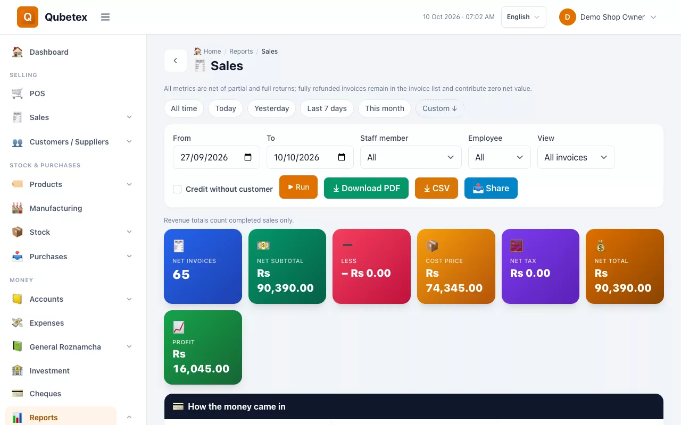Image resolution: width=681 pixels, height=425 pixels.
Task: Open the Staff member dropdown
Action: point(411,157)
